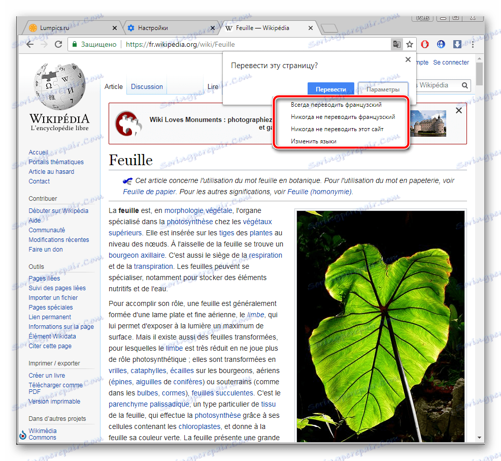Choose Всегда переводить французский

click(336, 105)
